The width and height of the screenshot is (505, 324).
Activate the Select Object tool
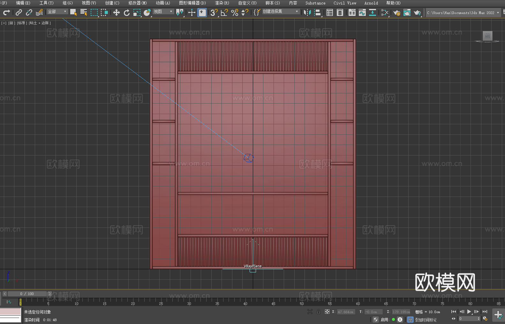coord(73,12)
